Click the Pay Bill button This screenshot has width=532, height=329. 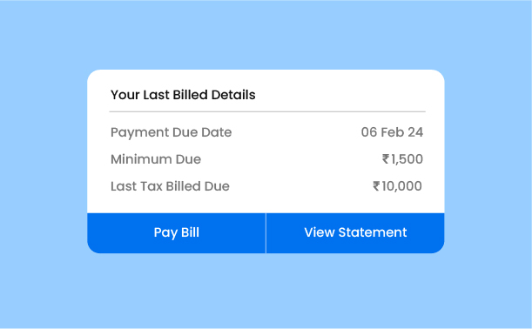point(176,233)
